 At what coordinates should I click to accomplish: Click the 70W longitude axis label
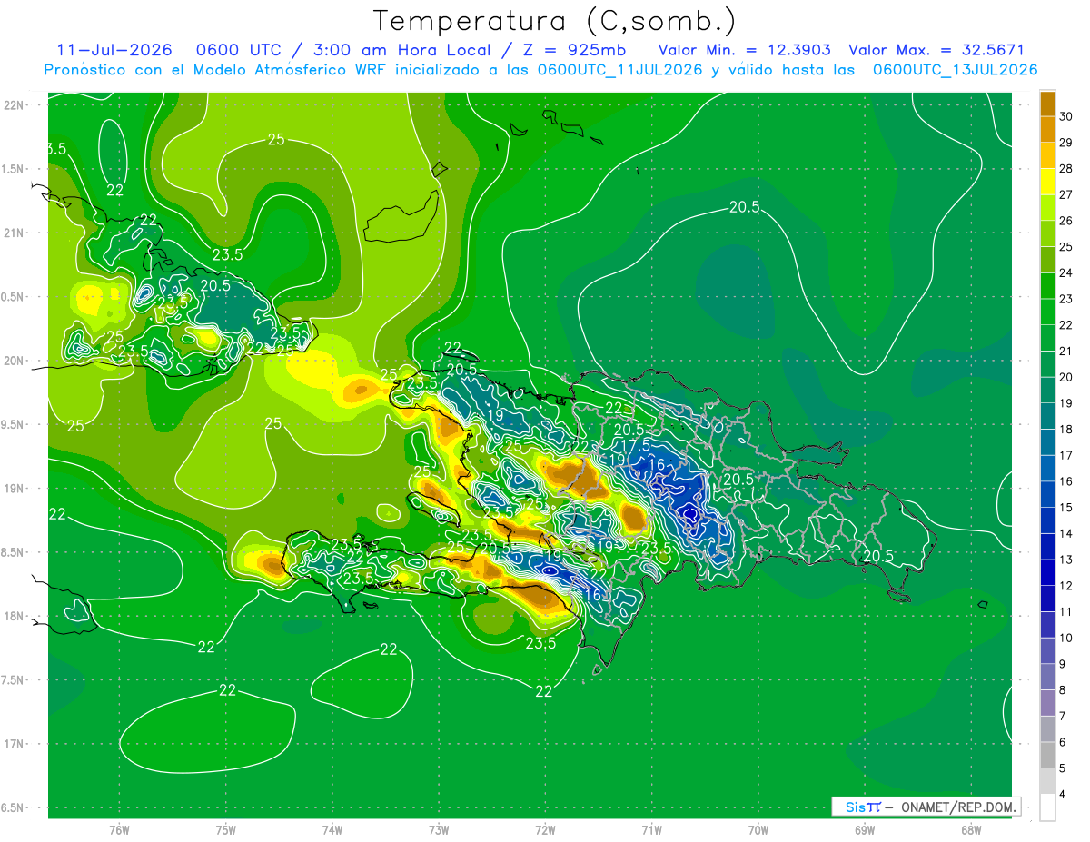(758, 829)
